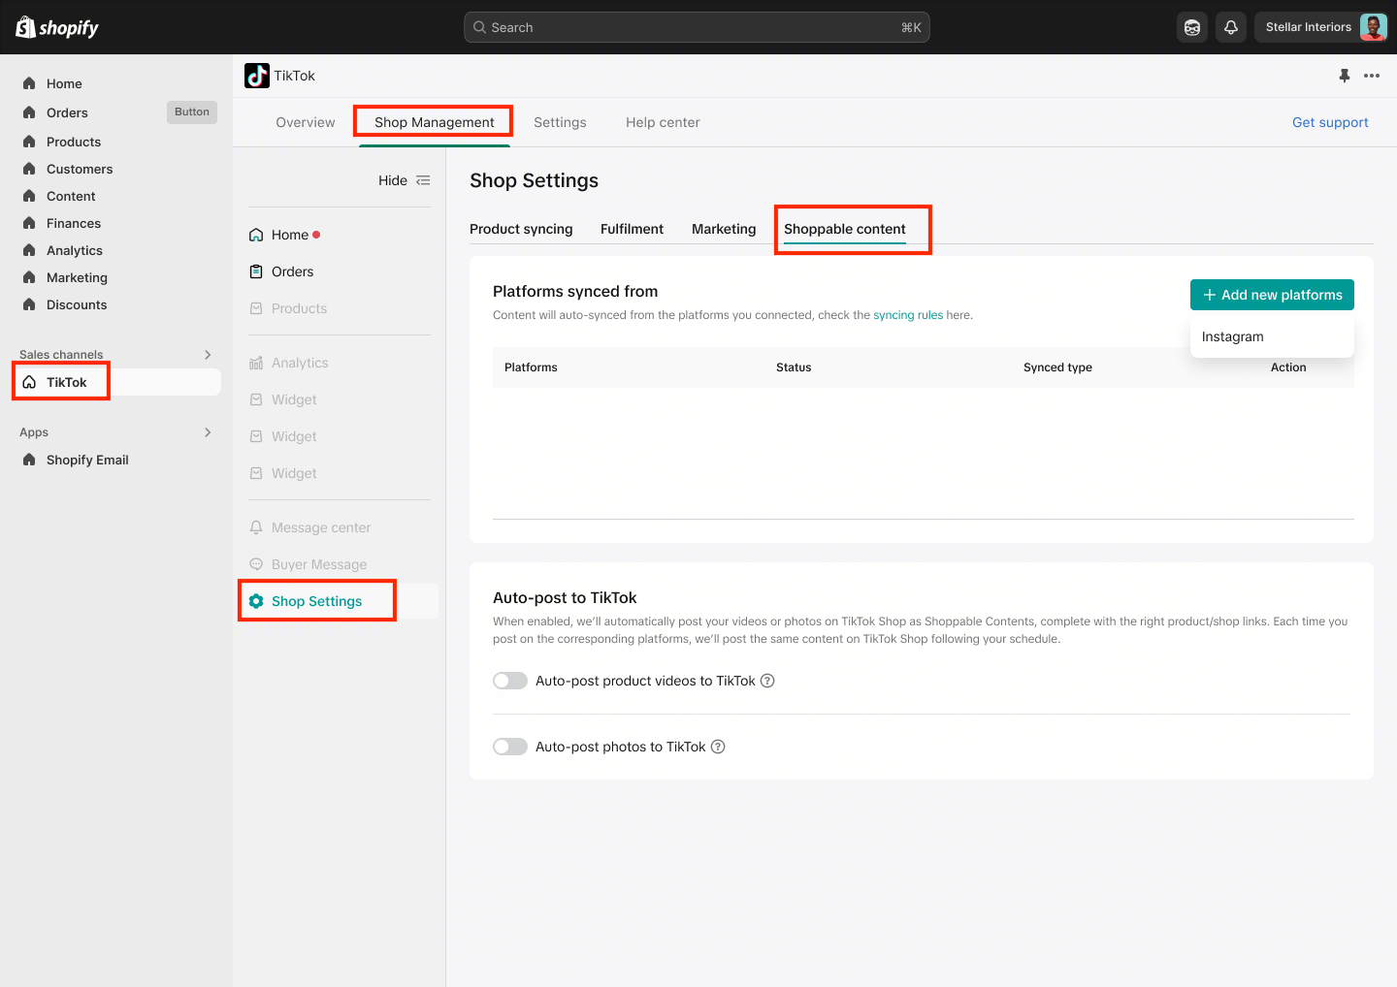The image size is (1397, 987).
Task: Click the Finances icon in main navigation
Action: (x=29, y=223)
